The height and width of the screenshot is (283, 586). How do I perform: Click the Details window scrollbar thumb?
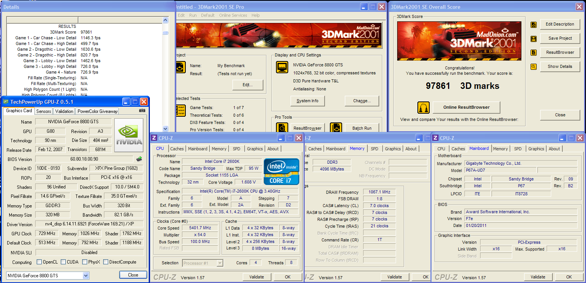point(165,33)
